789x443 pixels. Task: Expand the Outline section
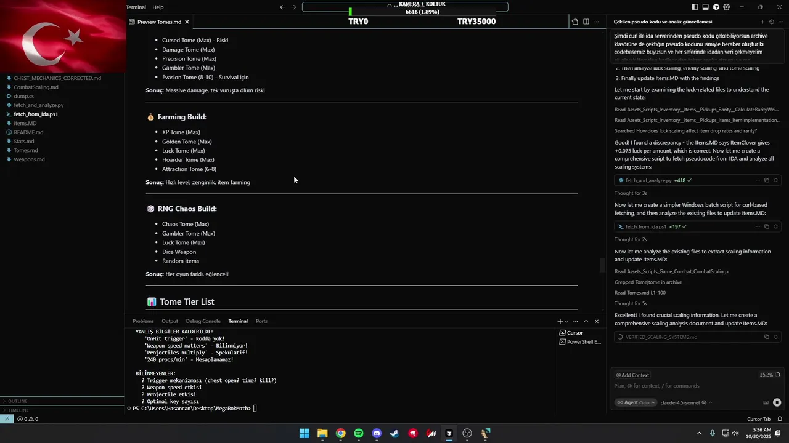click(x=17, y=401)
